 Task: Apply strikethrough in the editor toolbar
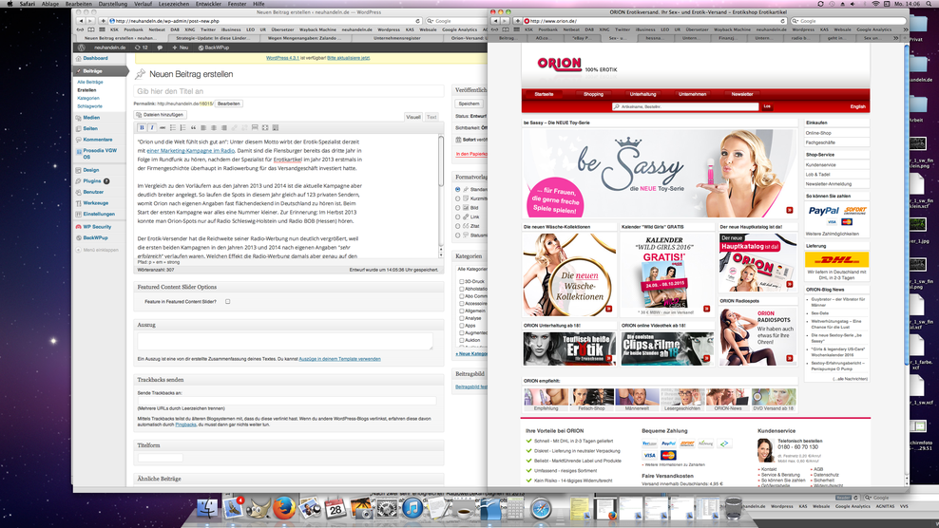(x=163, y=127)
